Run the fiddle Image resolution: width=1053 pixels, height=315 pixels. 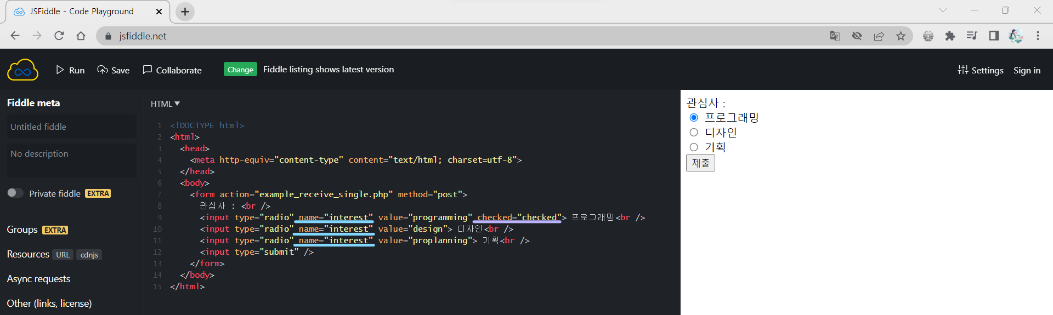click(70, 70)
